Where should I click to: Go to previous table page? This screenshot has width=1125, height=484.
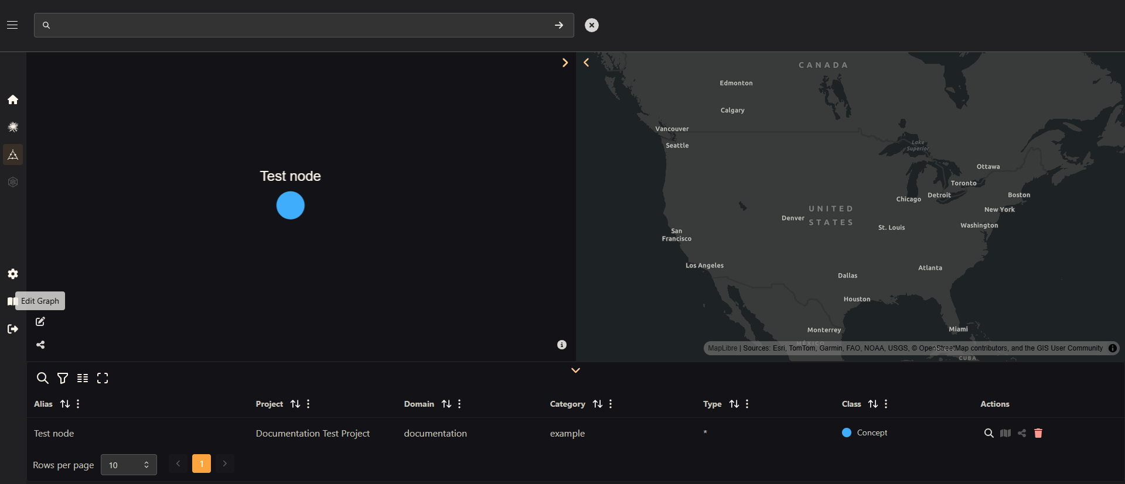click(178, 464)
